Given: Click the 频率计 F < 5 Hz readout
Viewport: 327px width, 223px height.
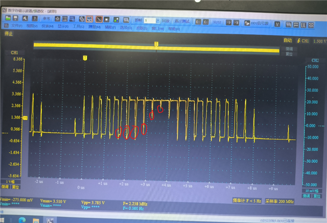Looking at the screenshot, I should click(247, 201).
